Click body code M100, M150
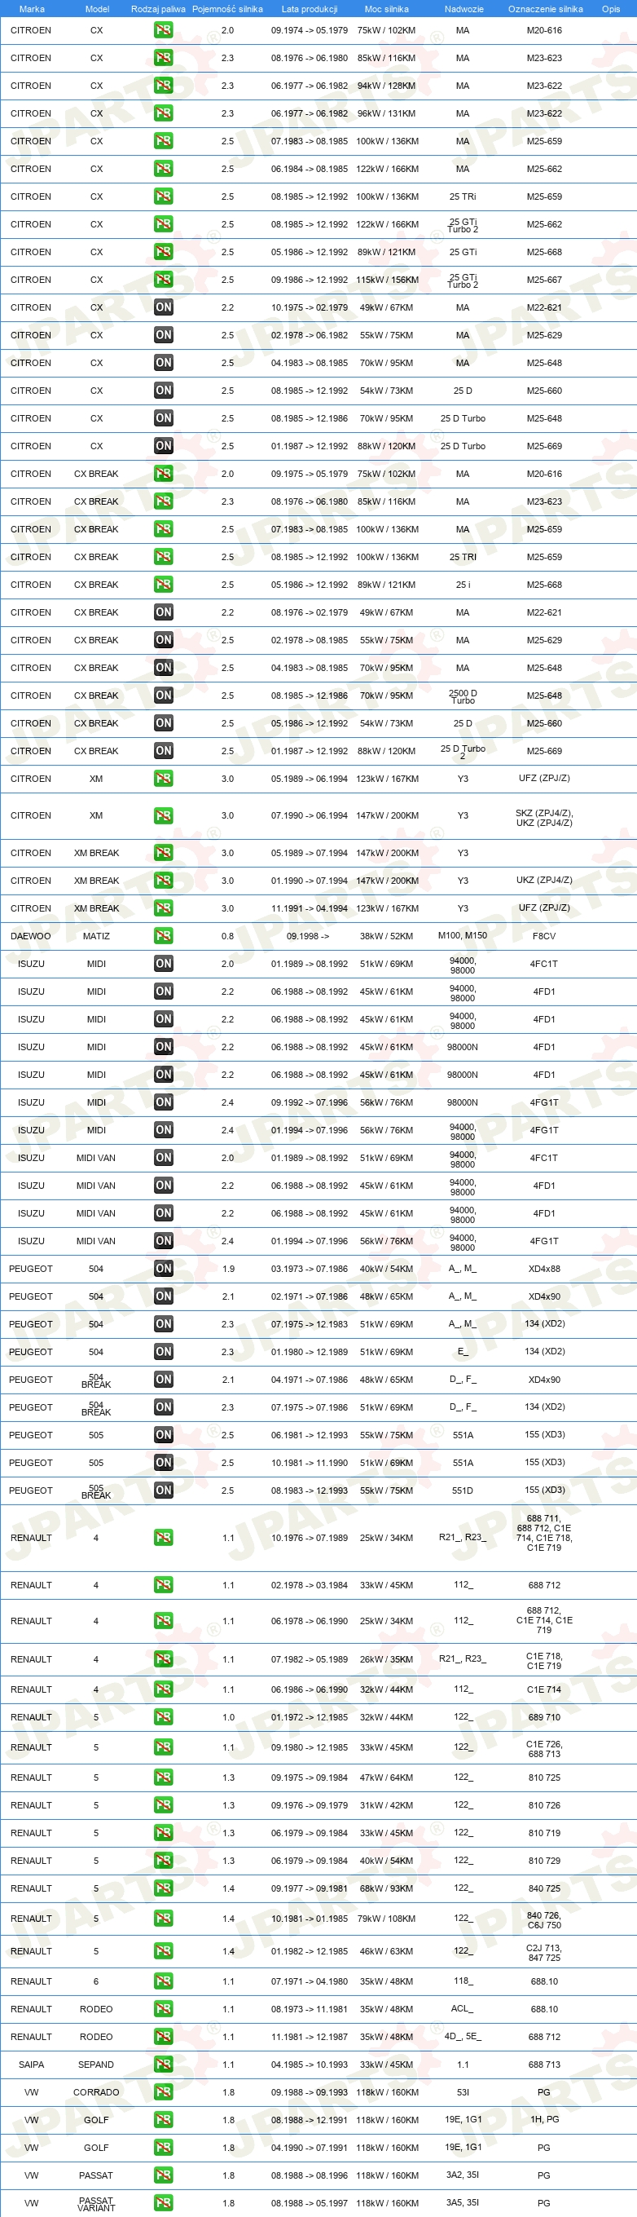The height and width of the screenshot is (2217, 637). point(463,935)
